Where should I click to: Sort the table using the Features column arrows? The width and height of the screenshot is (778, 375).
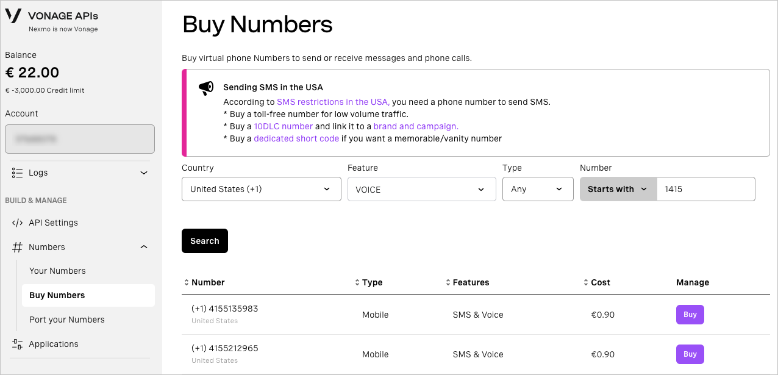(x=447, y=282)
